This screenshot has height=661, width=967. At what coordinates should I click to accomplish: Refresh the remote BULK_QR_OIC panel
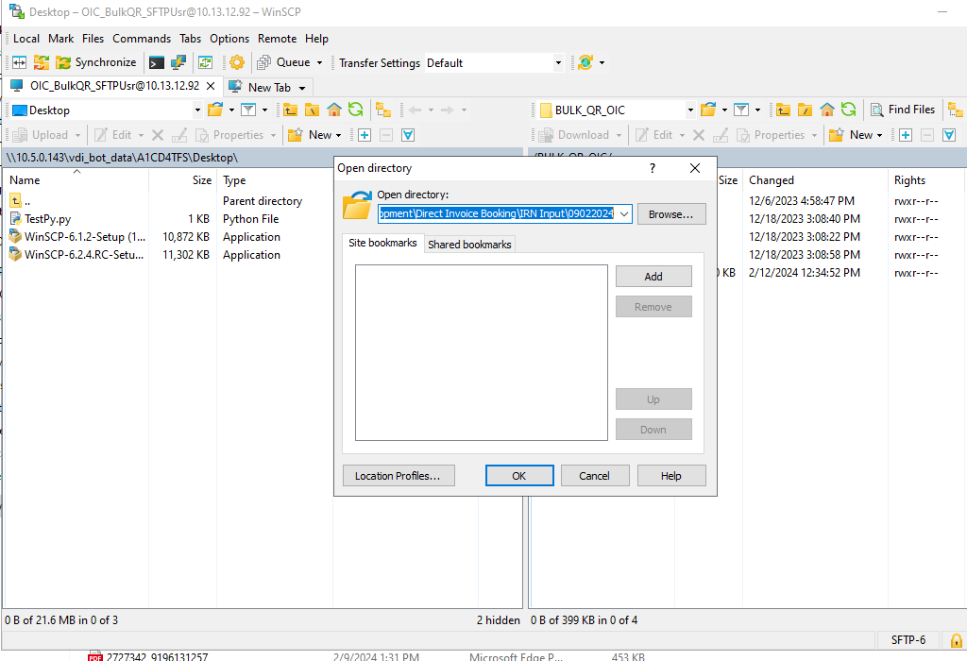pos(849,110)
